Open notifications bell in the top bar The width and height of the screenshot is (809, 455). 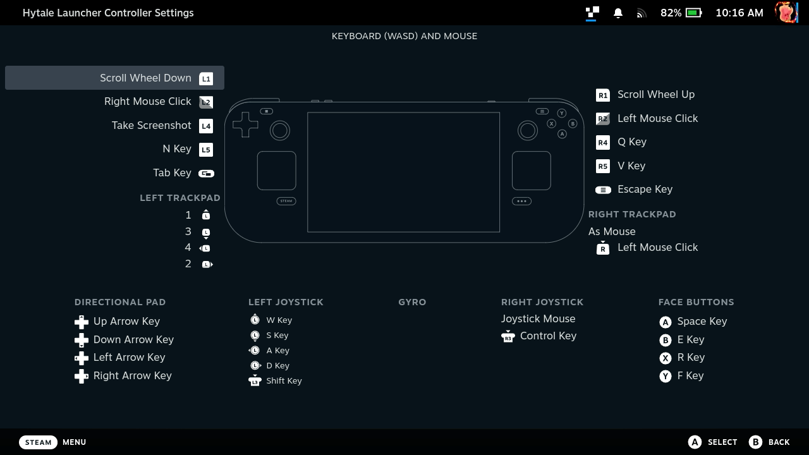tap(618, 13)
